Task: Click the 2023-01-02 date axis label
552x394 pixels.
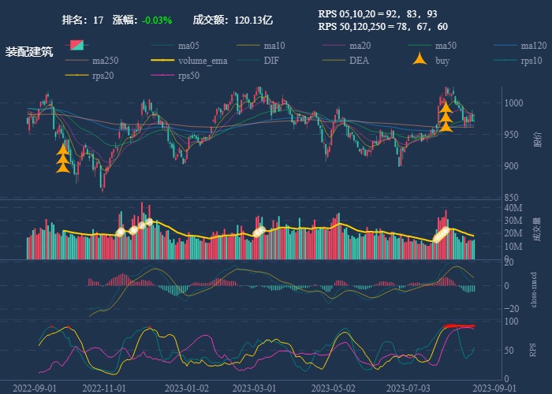Action: point(187,388)
